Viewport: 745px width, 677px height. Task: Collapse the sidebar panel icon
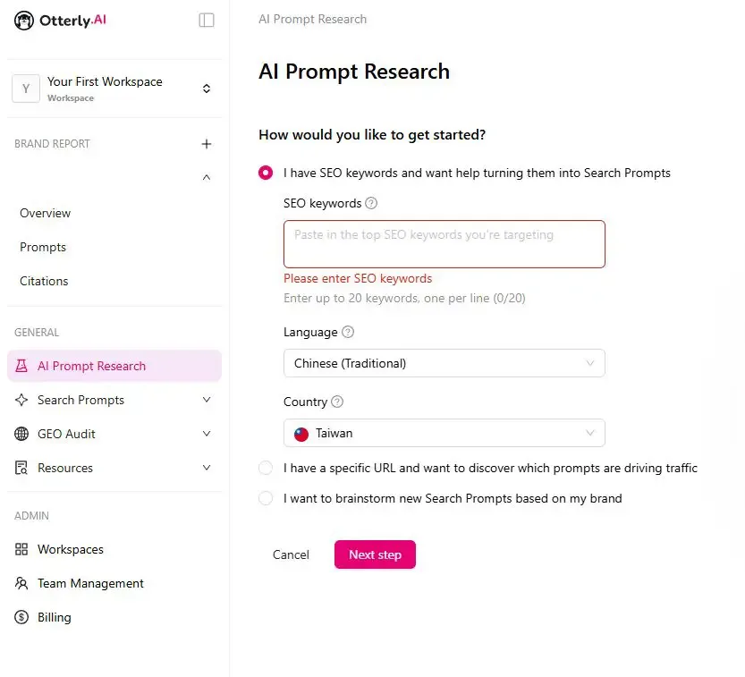pos(207,20)
